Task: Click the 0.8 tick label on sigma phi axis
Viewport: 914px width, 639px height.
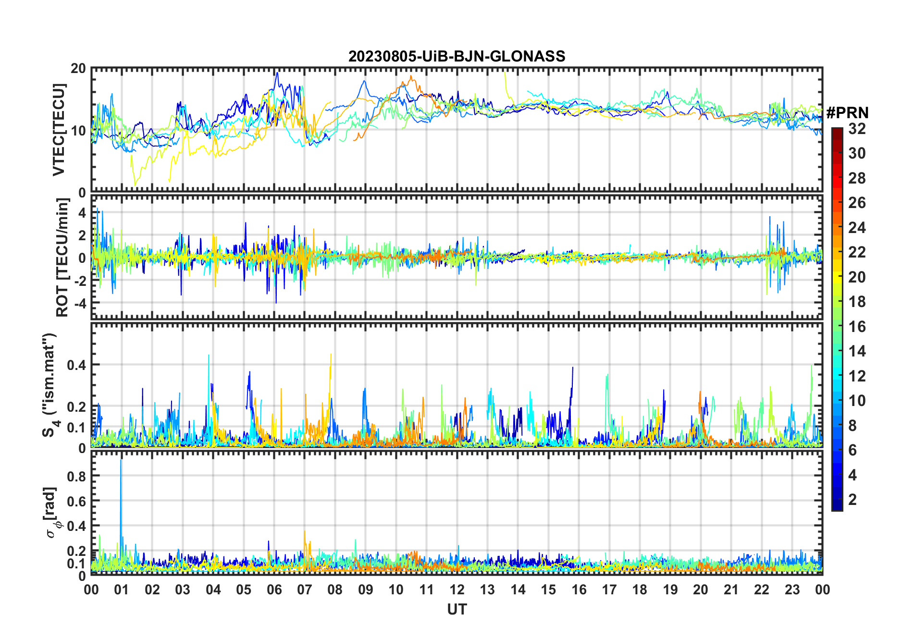Action: [76, 476]
